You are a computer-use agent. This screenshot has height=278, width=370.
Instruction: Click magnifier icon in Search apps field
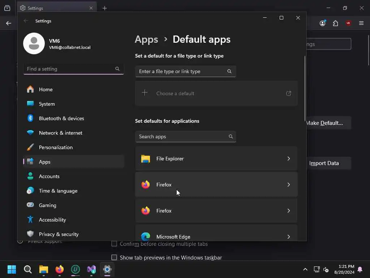click(231, 136)
